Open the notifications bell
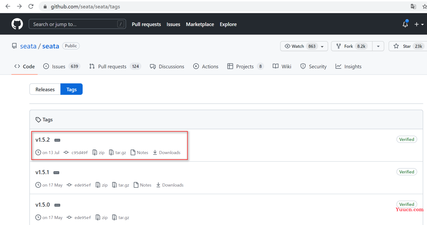Screen dimensions: 427x225 pyautogui.click(x=405, y=24)
